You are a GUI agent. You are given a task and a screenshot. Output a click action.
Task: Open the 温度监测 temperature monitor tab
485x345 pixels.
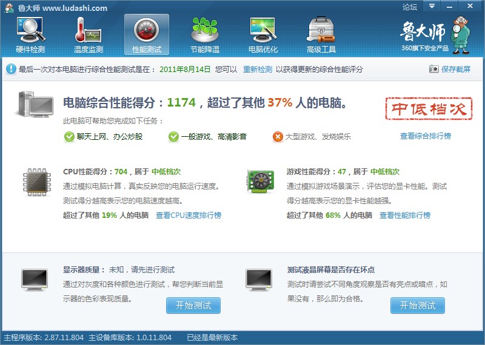[89, 35]
